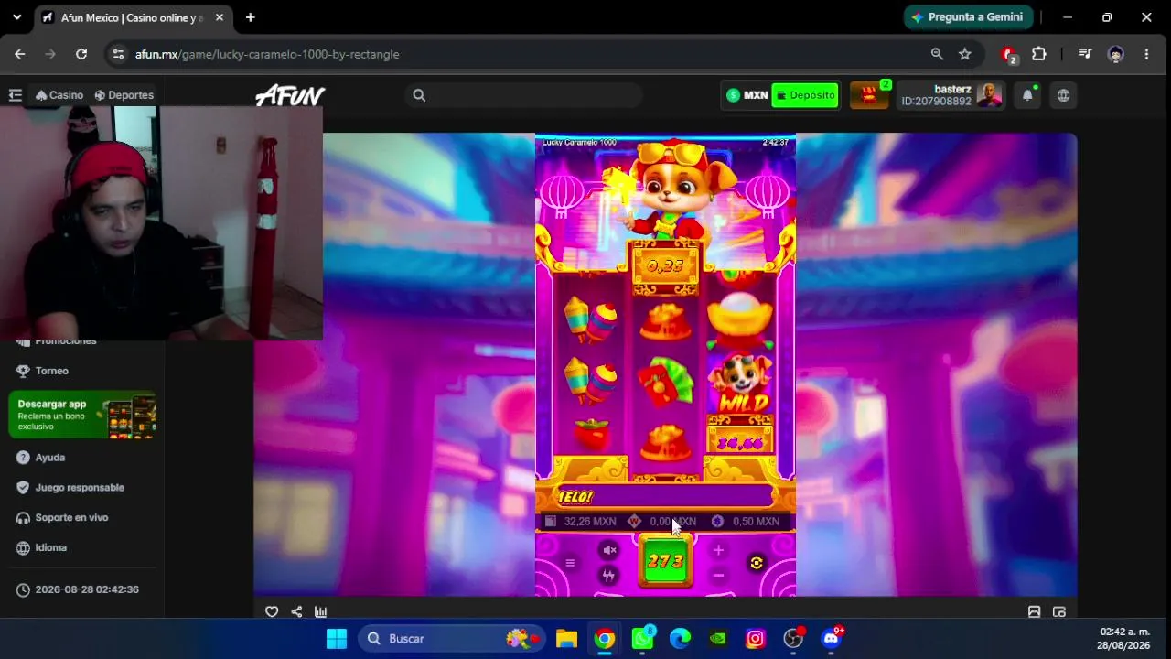This screenshot has height=659, width=1171.
Task: Click the green Depósito button
Action: 805,95
